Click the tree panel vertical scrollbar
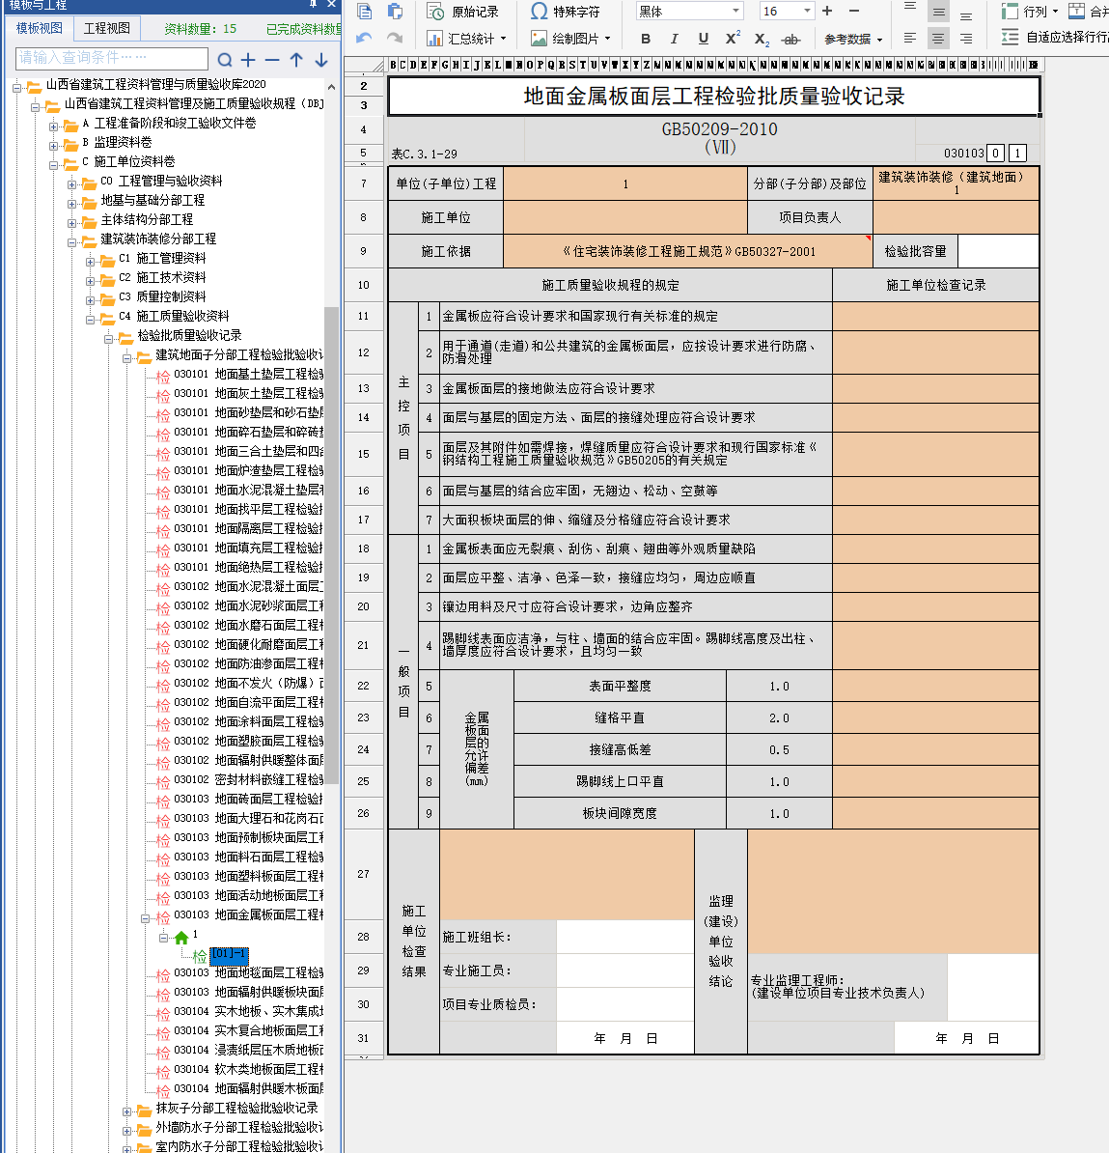This screenshot has height=1153, width=1109. 331,544
